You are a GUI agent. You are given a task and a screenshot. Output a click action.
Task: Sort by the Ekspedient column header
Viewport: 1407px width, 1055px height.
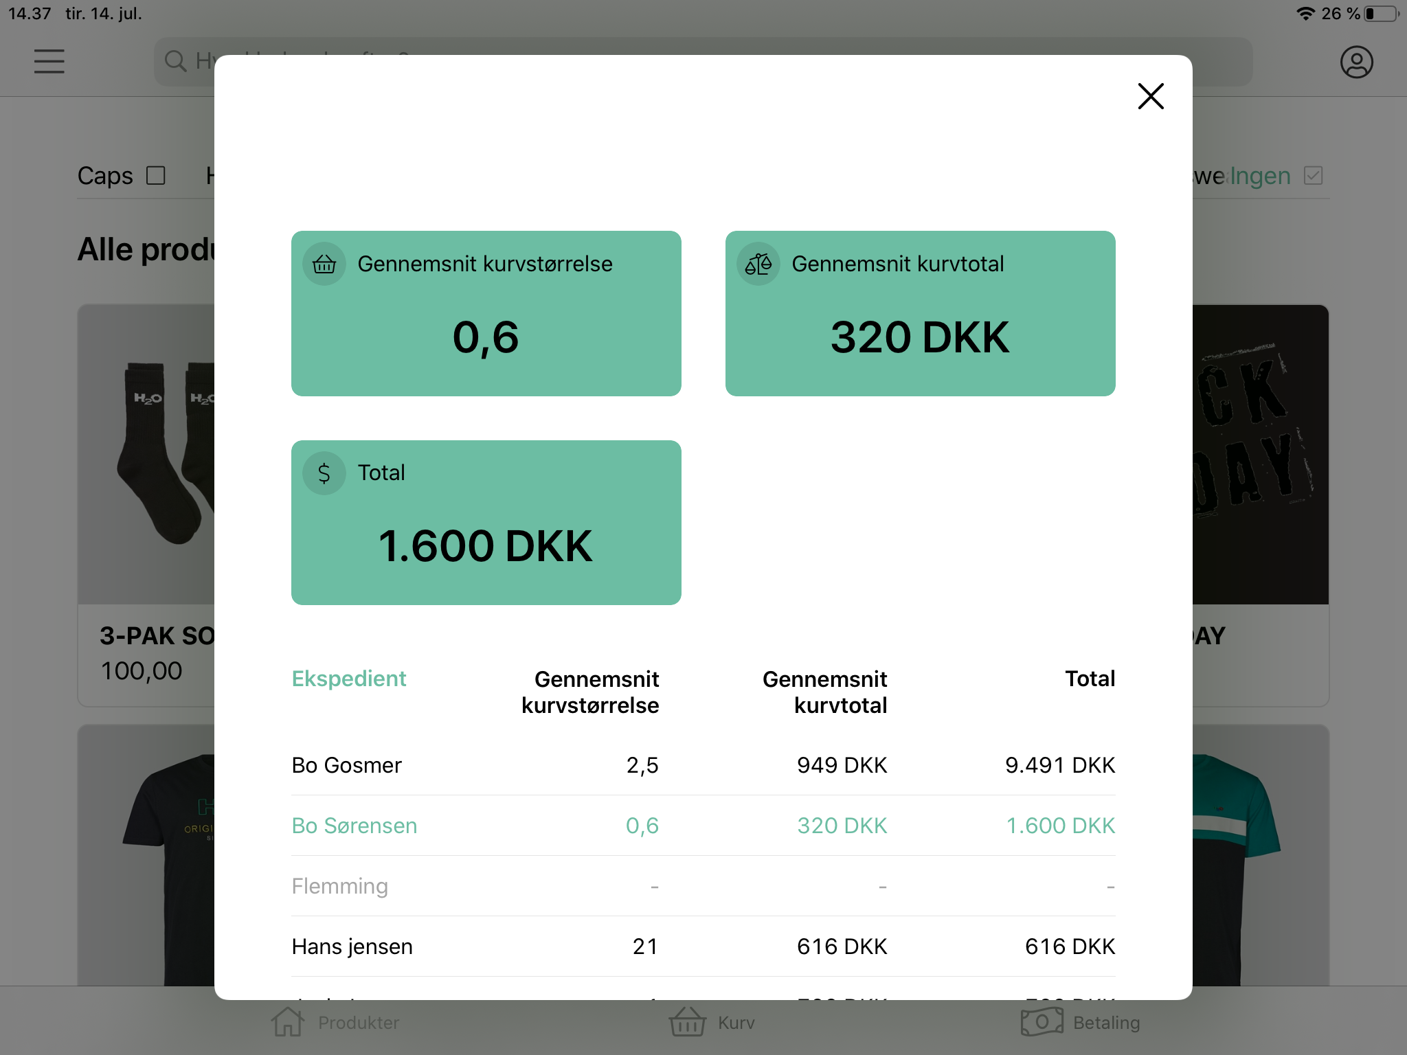(349, 679)
